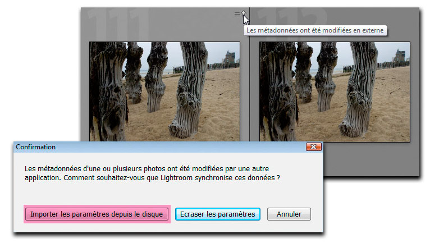Viewport: 430px width, 243px height.
Task: Close the Confirmation dialog
Action: pos(313,147)
